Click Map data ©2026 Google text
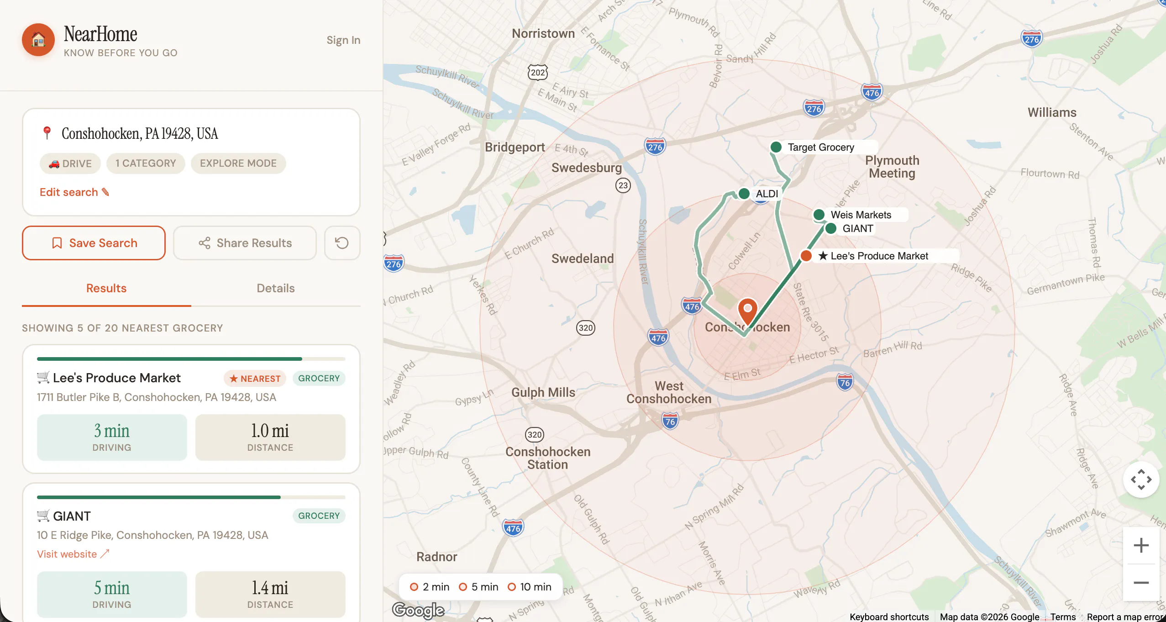 tap(989, 617)
